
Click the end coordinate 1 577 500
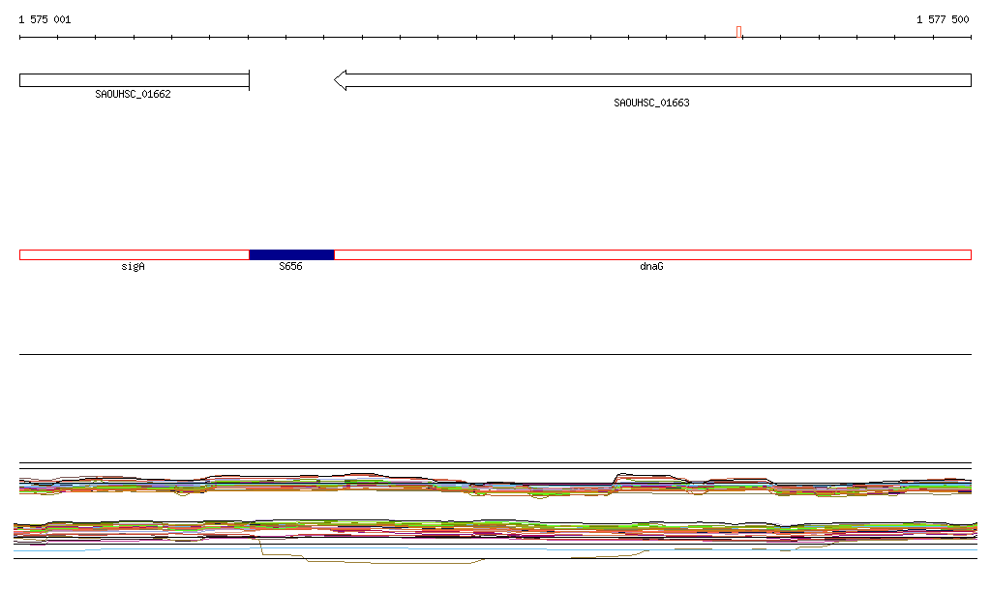pos(943,19)
